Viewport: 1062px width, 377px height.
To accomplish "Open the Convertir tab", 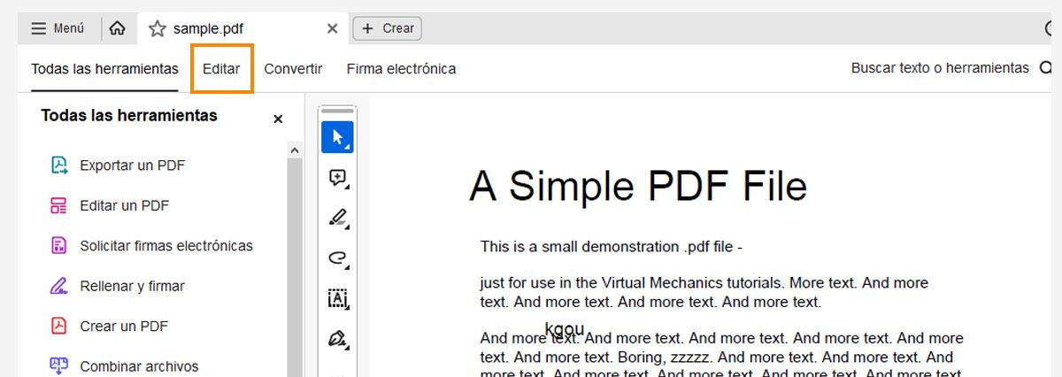I will (x=293, y=68).
